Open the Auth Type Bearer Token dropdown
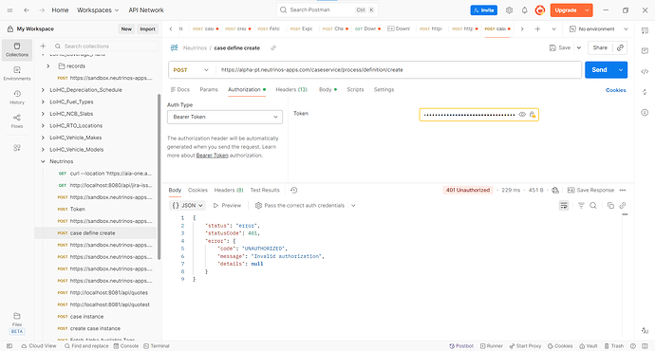Viewport: 655px width, 351px height. (225, 117)
